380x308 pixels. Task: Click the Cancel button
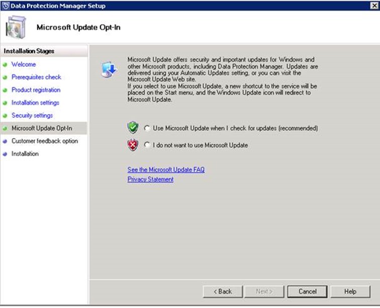point(307,291)
